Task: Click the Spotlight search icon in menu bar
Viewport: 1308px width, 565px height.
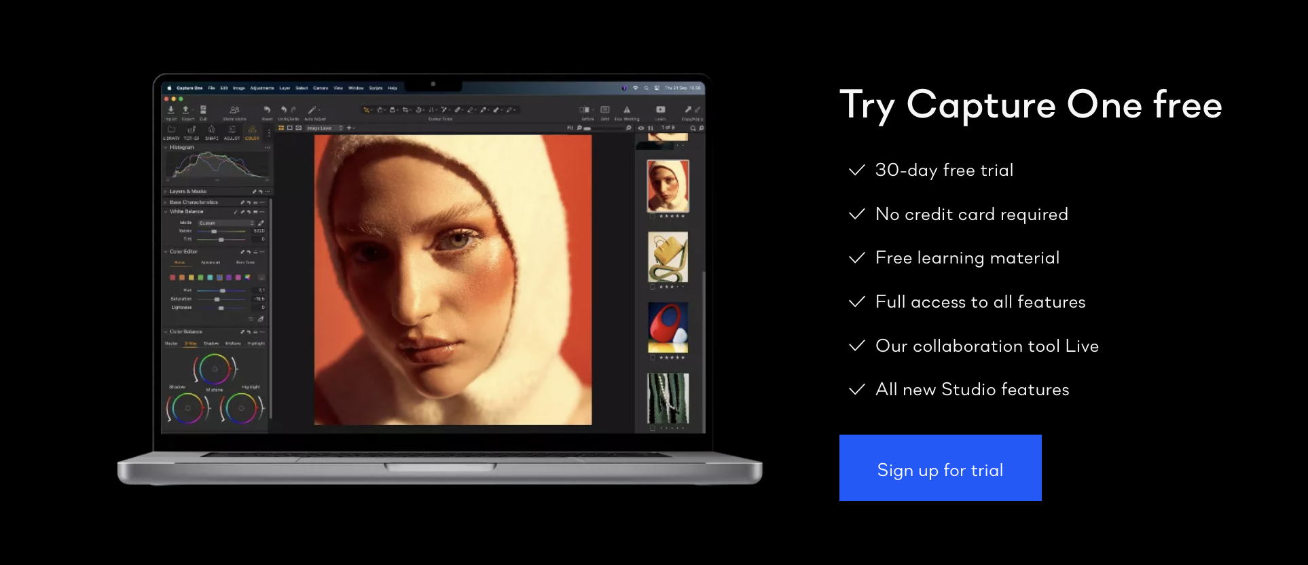Action: (646, 88)
